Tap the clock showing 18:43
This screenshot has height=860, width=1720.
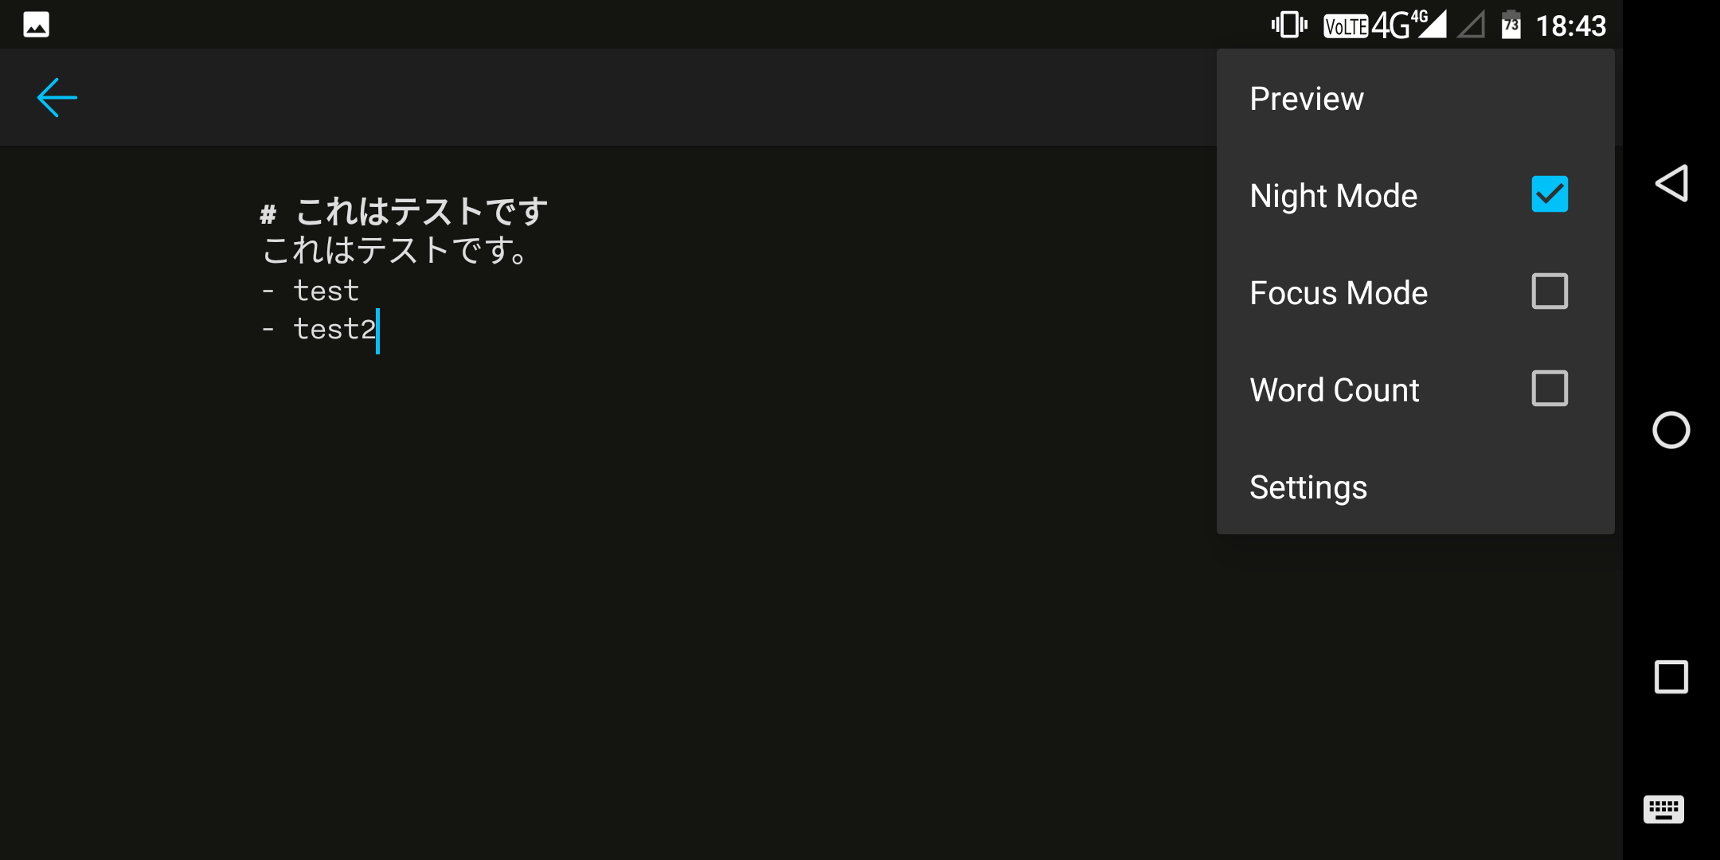coord(1570,26)
